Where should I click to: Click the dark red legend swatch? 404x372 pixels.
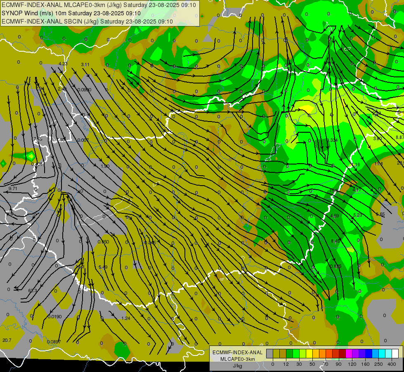[x=343, y=353]
